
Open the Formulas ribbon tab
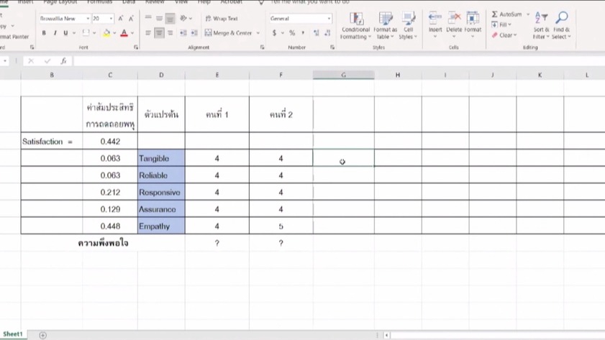pos(99,2)
